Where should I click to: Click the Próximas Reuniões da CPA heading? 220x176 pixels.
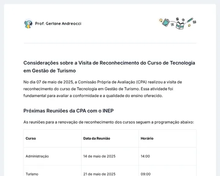[x=68, y=111]
